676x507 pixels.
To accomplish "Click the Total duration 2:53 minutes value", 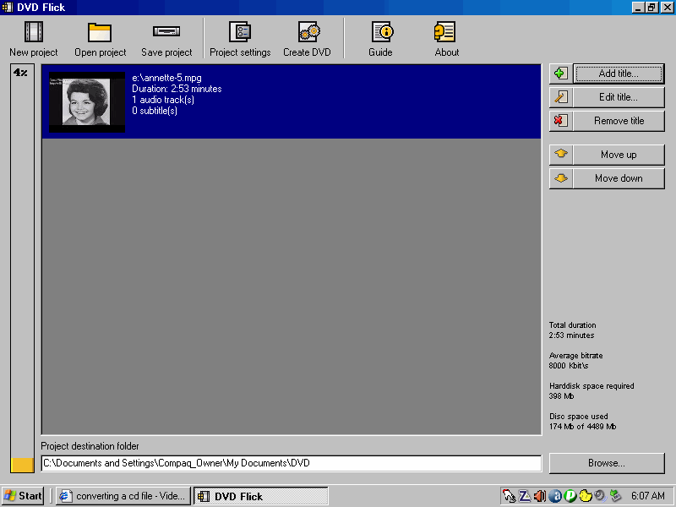I will point(571,335).
